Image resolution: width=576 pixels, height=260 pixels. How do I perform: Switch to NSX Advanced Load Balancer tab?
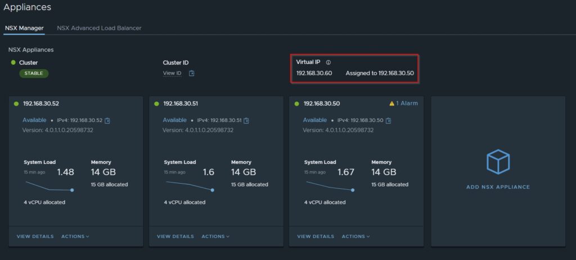[x=99, y=28]
